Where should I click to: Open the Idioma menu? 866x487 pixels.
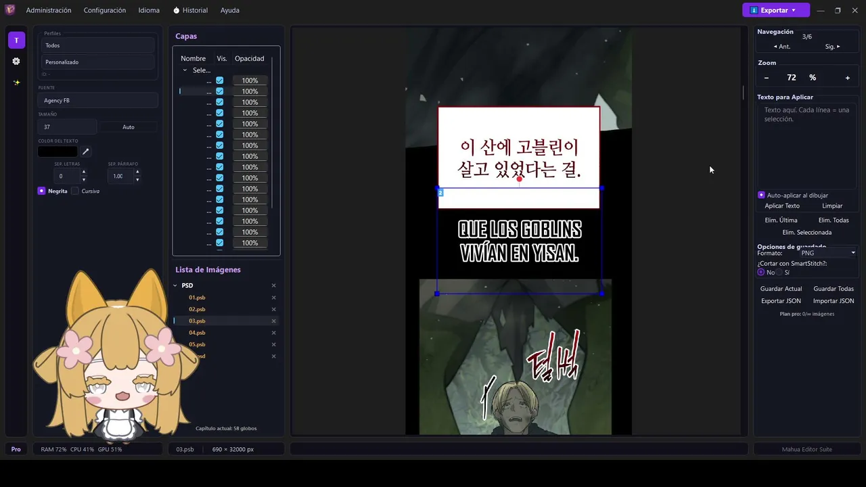pyautogui.click(x=149, y=10)
